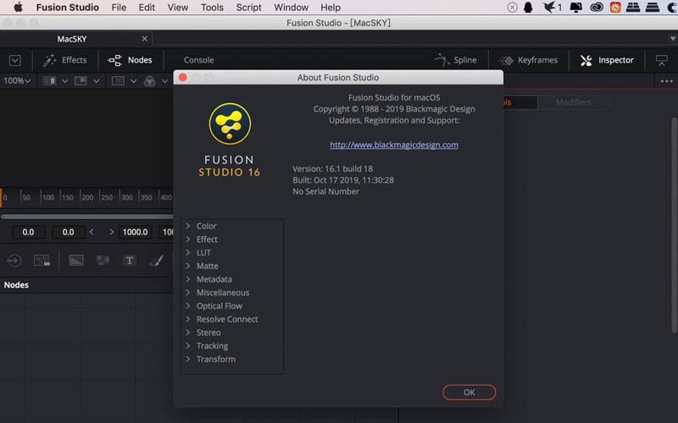Click the orange playhead at frame 0
This screenshot has width=678, height=423.
click(x=2, y=197)
